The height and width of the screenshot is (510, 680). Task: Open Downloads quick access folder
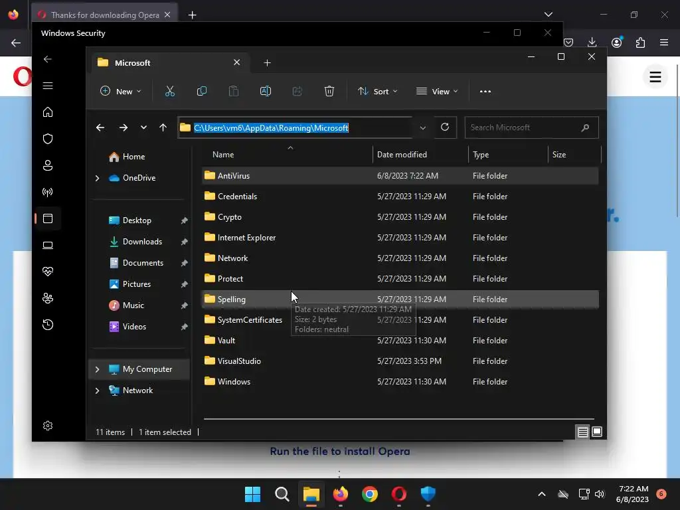point(142,242)
